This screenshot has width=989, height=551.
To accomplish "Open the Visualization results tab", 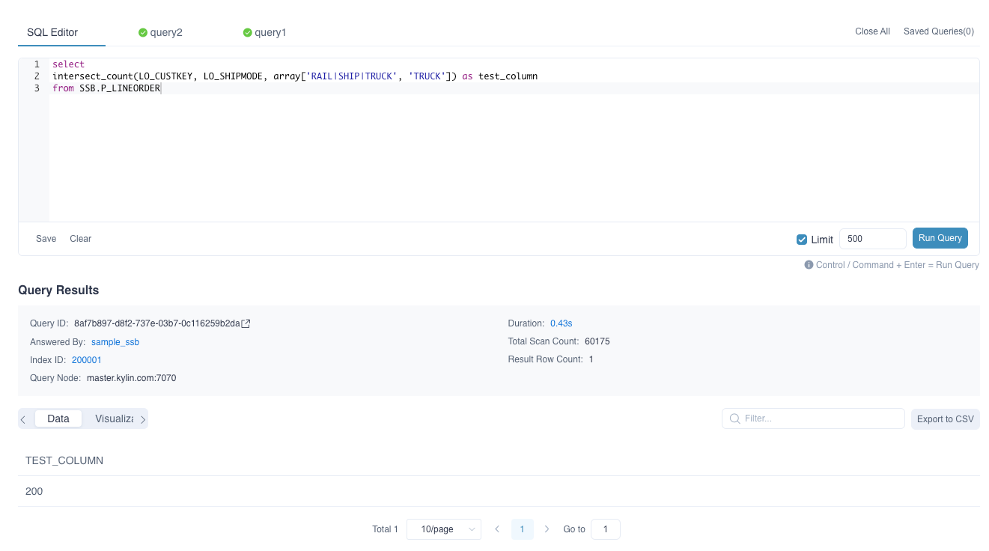I will click(x=114, y=419).
